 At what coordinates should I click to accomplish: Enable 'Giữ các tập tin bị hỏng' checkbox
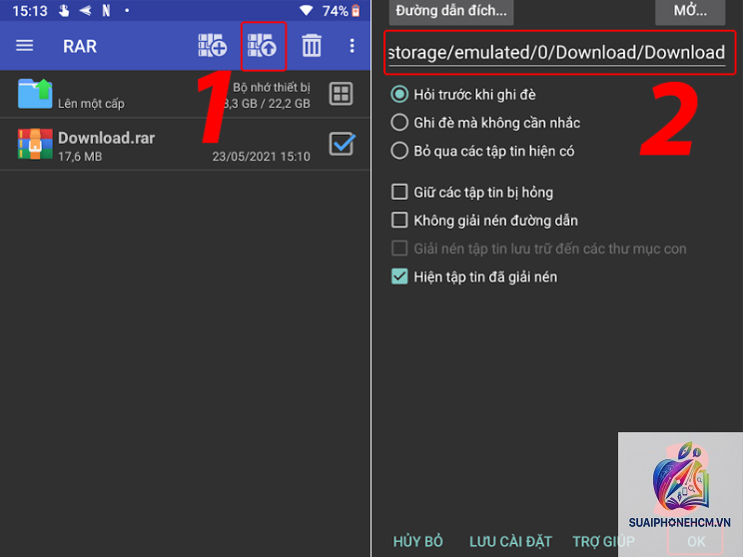click(x=472, y=193)
